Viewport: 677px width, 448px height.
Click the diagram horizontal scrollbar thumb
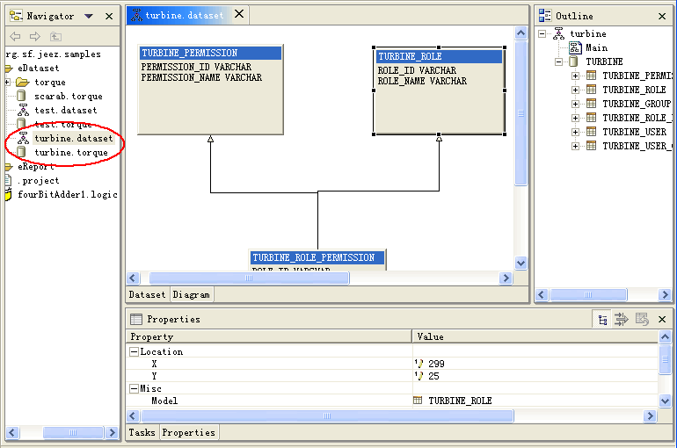[x=249, y=278]
